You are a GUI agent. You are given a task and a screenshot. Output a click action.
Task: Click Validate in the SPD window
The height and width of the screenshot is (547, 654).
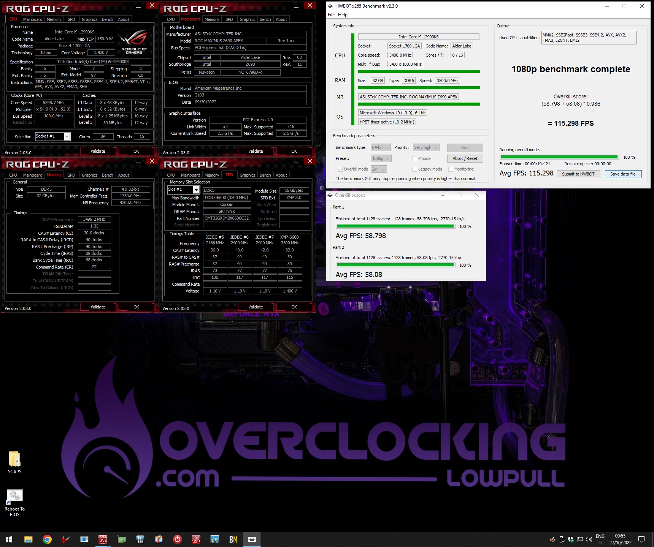pyautogui.click(x=256, y=307)
